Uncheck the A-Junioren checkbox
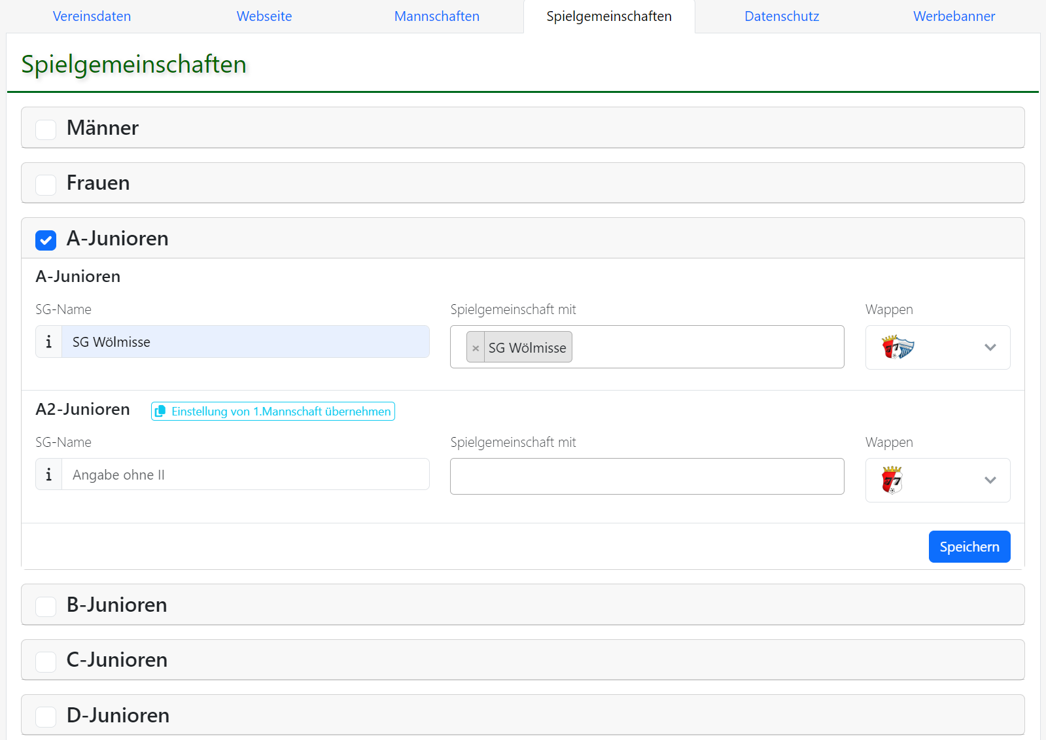Image resolution: width=1046 pixels, height=740 pixels. point(46,239)
